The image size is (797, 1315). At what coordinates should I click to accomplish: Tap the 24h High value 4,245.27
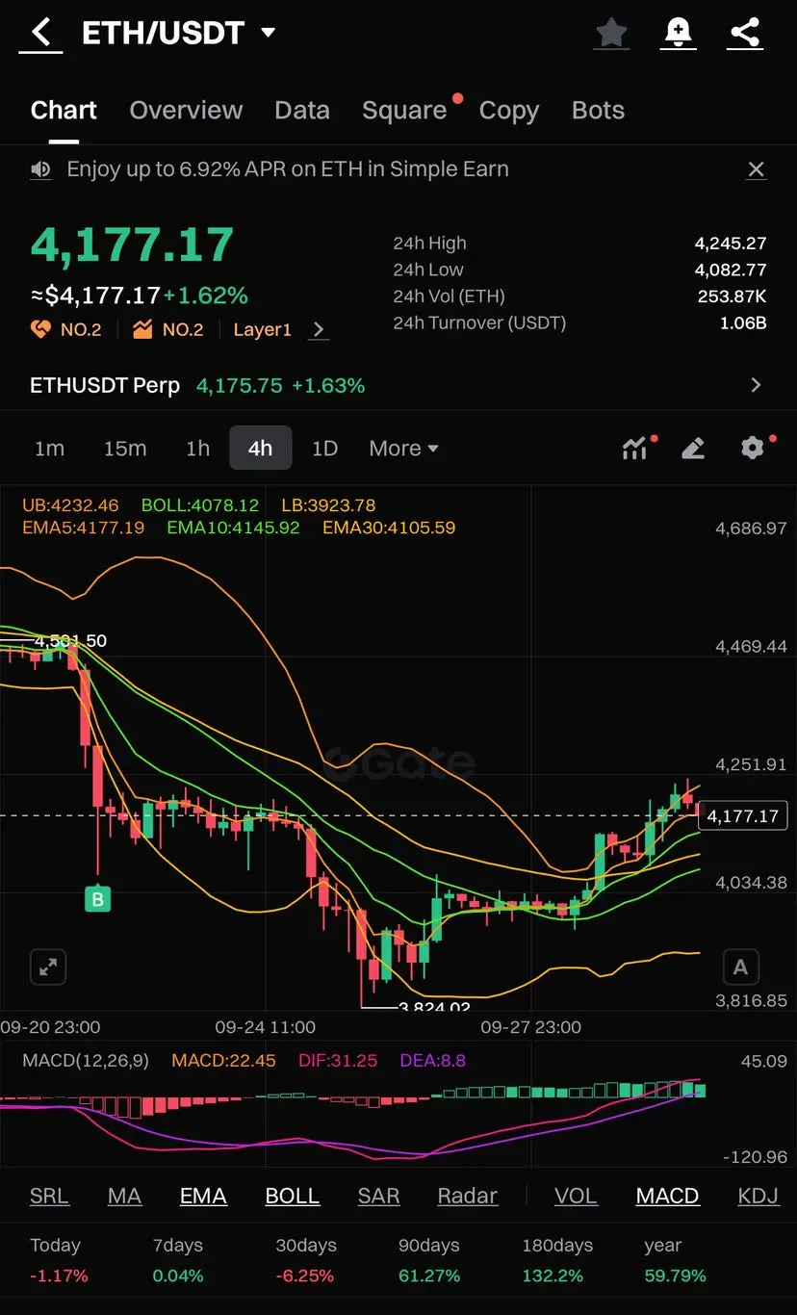click(731, 244)
